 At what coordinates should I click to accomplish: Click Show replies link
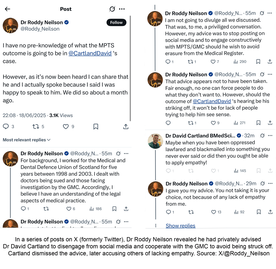point(180,226)
